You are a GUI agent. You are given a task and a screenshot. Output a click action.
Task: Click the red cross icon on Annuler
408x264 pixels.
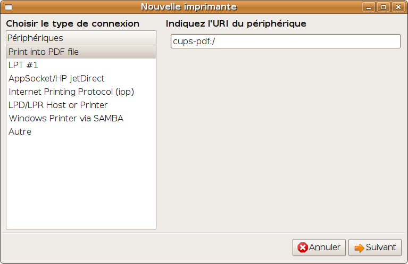pos(303,247)
